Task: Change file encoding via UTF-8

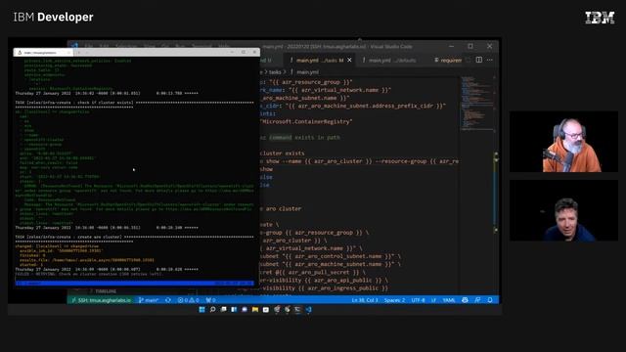Action: point(418,300)
